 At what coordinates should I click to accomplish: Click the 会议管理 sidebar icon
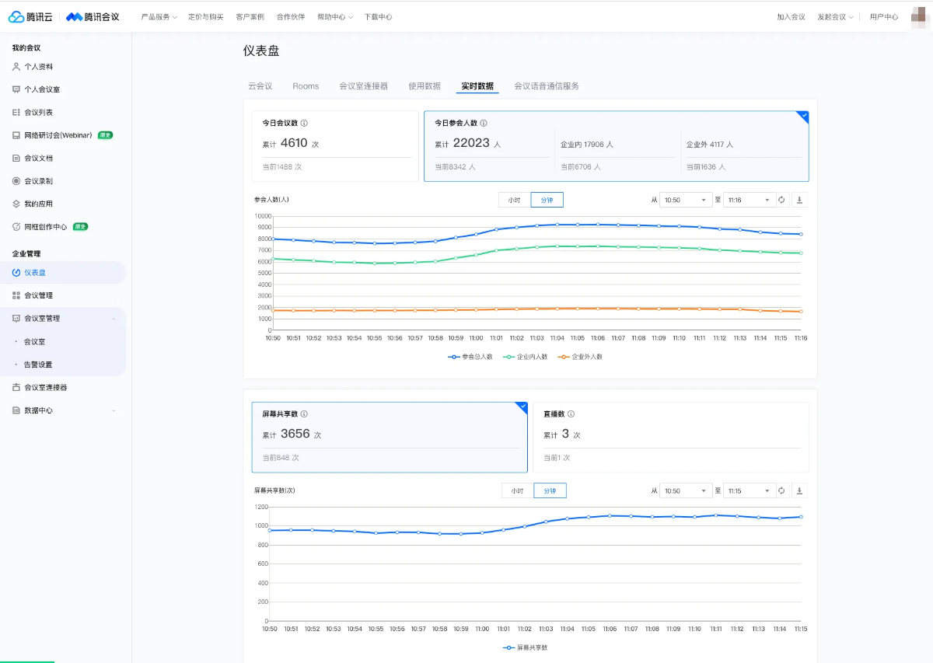click(16, 295)
